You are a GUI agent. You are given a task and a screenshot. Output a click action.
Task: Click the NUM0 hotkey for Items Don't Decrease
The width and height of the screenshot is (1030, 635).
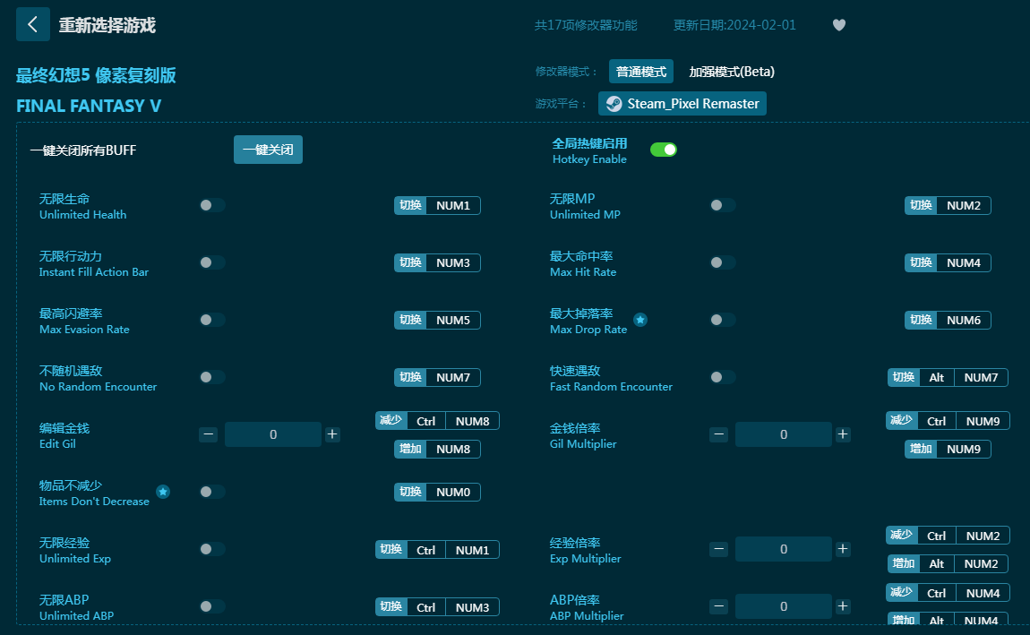(x=437, y=492)
